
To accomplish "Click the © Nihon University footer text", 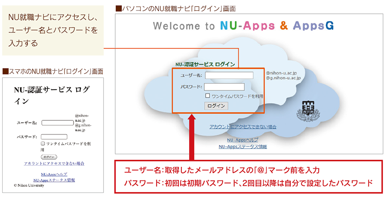I will [29, 186].
